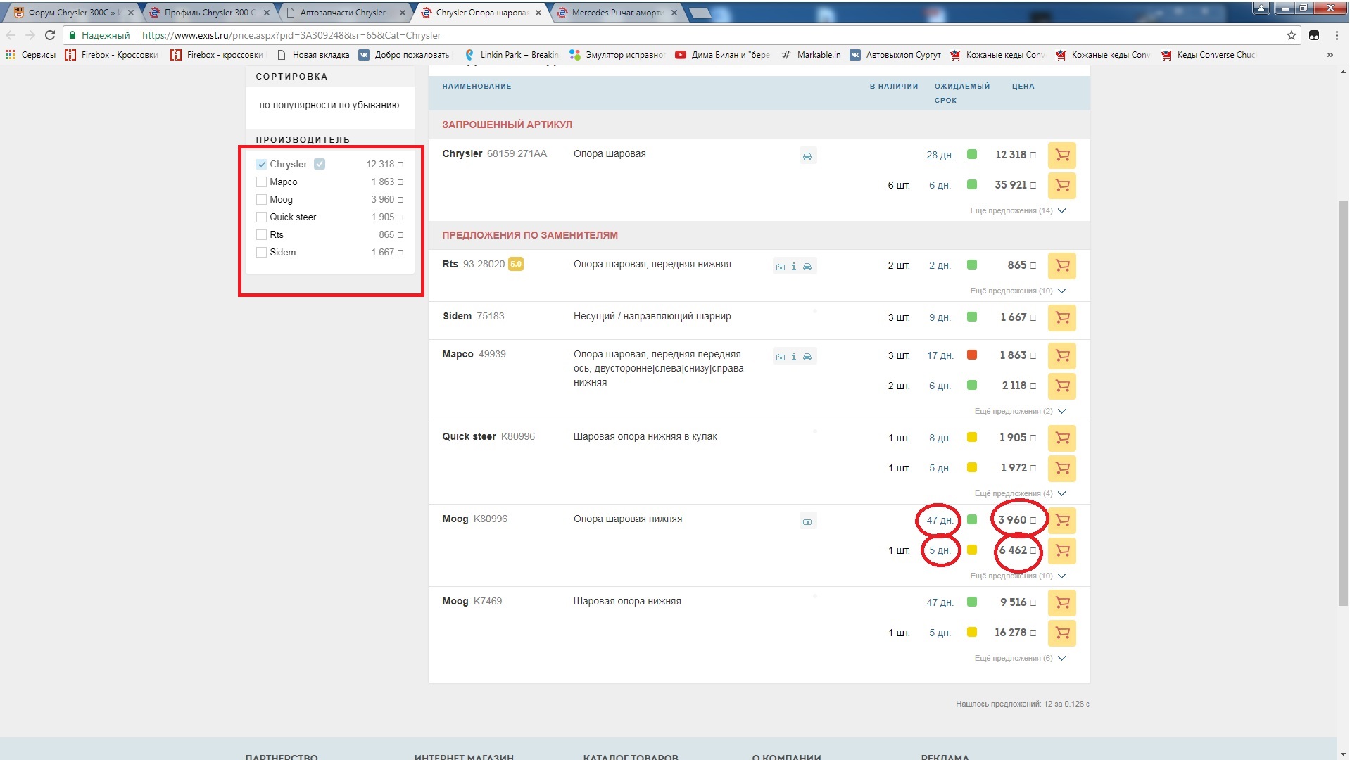Expand more offers (14) for Chrysler
This screenshot has width=1350, height=760.
tap(1018, 210)
